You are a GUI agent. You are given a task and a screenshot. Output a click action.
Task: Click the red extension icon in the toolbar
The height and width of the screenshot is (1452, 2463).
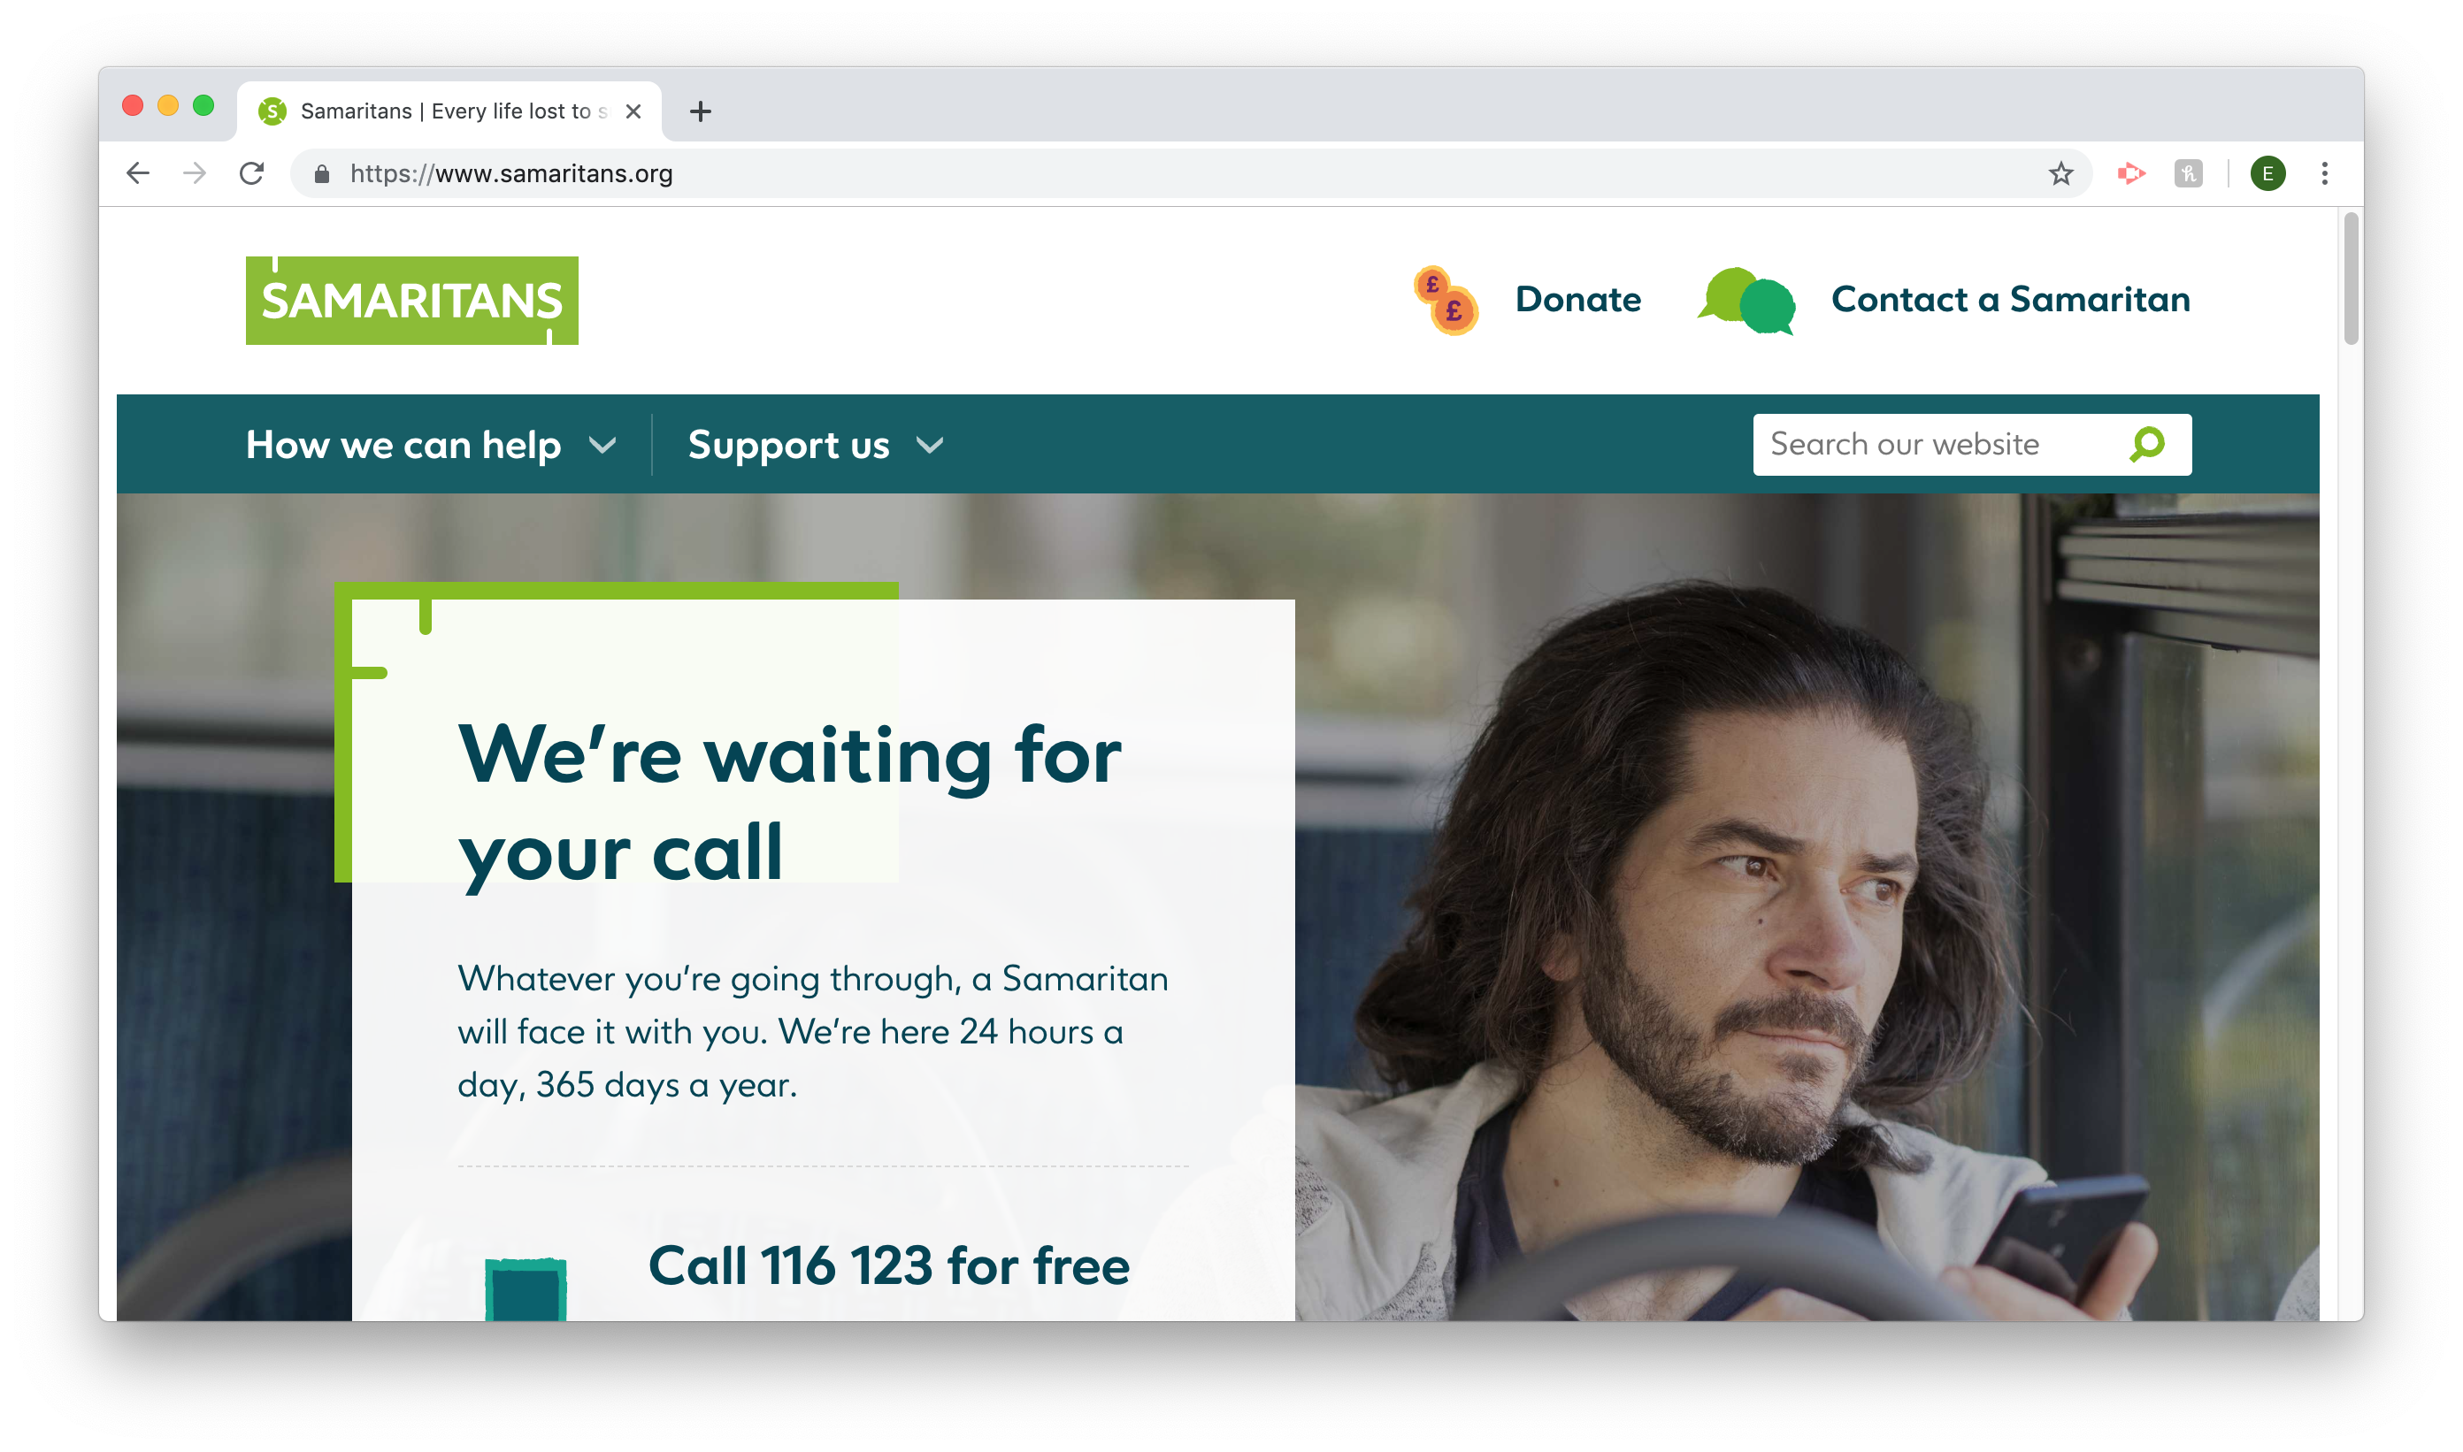(x=2131, y=173)
